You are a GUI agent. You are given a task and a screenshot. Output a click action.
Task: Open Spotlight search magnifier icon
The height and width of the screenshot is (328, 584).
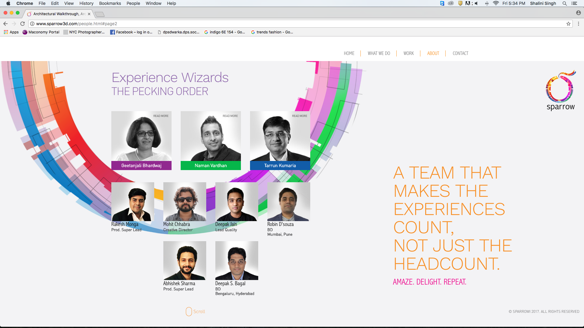pyautogui.click(x=565, y=3)
